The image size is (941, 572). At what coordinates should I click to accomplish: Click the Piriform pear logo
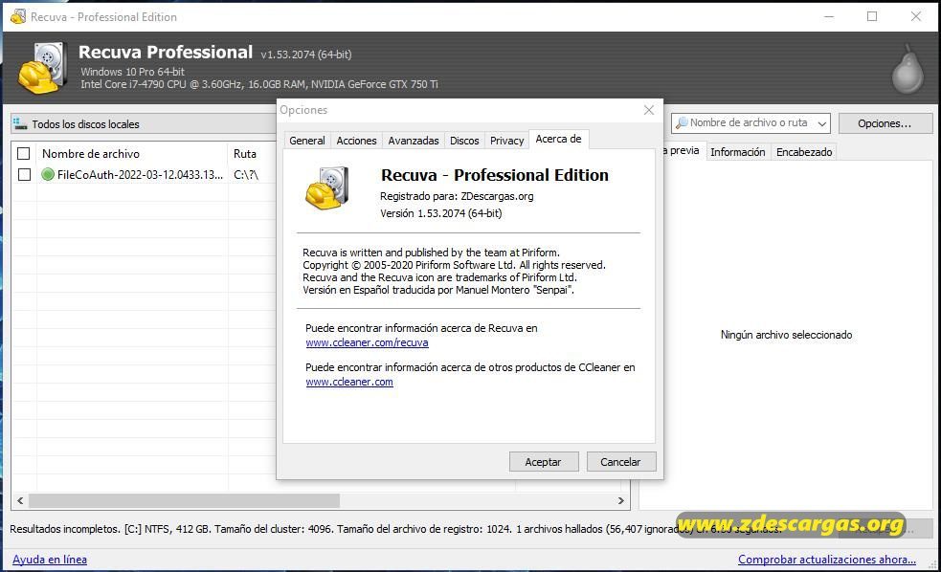point(907,69)
